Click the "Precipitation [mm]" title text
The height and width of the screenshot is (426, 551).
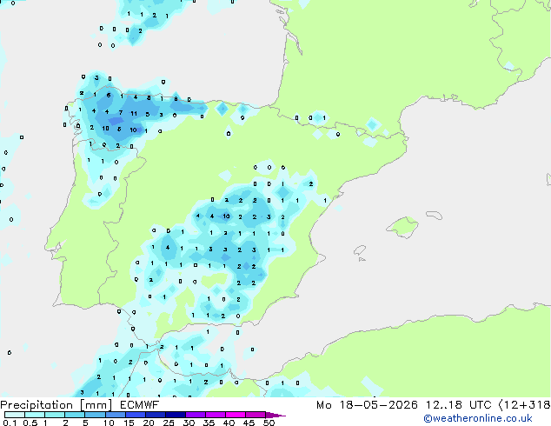click(56, 405)
